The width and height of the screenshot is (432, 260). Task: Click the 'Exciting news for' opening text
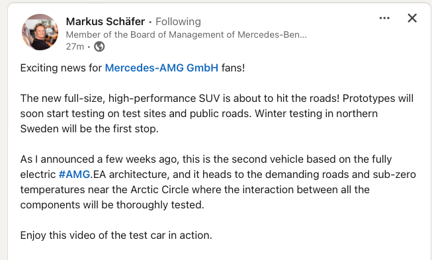point(61,67)
